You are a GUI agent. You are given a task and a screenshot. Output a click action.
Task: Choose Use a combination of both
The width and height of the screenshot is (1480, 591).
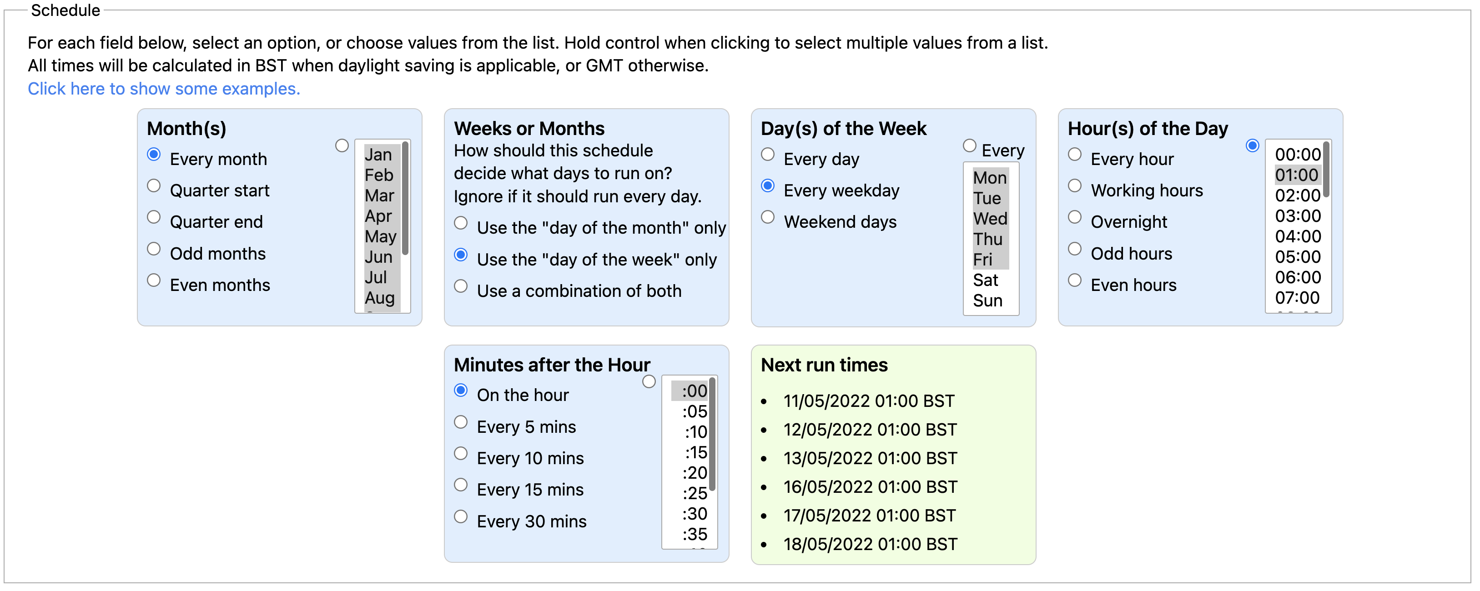pos(461,286)
